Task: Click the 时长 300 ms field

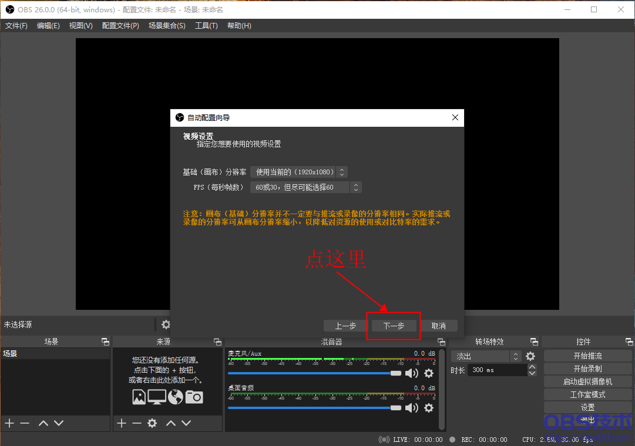Action: 498,370
